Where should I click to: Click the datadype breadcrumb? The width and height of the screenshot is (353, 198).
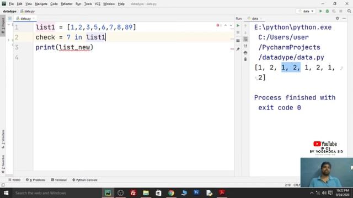point(10,11)
